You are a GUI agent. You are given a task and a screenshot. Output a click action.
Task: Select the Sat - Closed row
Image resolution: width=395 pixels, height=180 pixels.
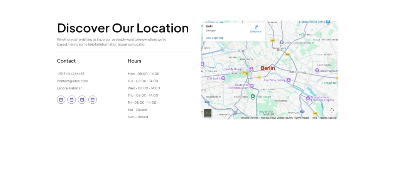pos(137,110)
